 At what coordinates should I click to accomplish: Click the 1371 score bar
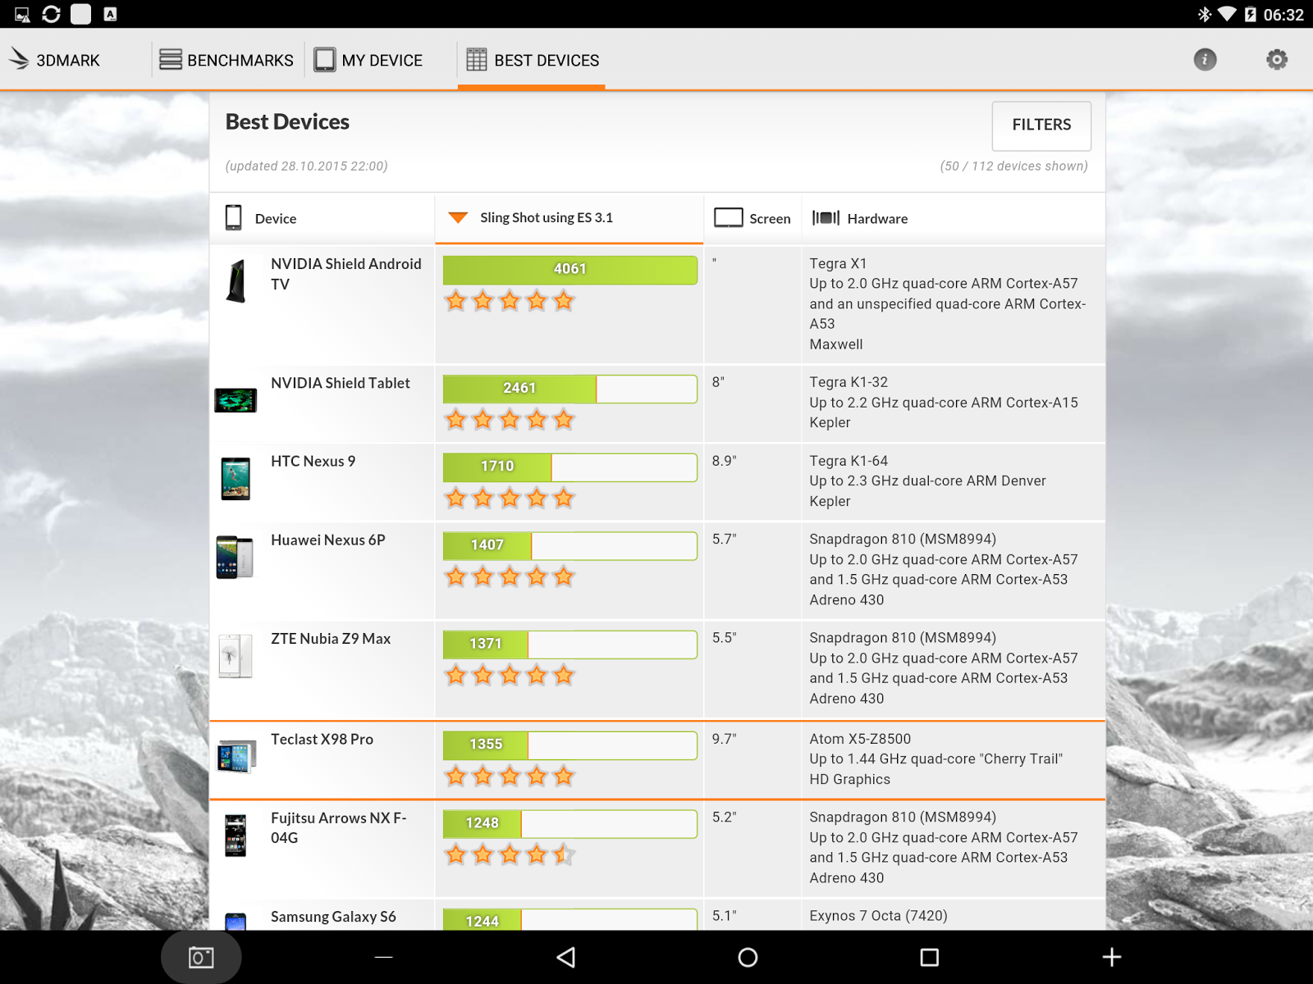point(570,645)
